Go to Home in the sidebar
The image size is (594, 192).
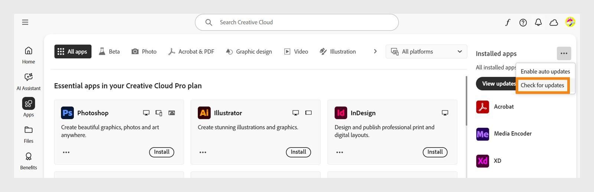(x=29, y=55)
